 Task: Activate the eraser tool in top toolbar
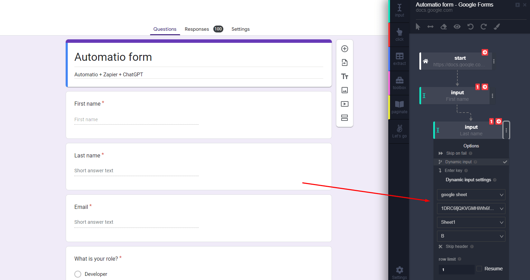pos(444,27)
